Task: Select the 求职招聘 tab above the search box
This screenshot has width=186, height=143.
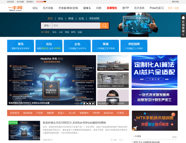Action: pyautogui.click(x=94, y=18)
